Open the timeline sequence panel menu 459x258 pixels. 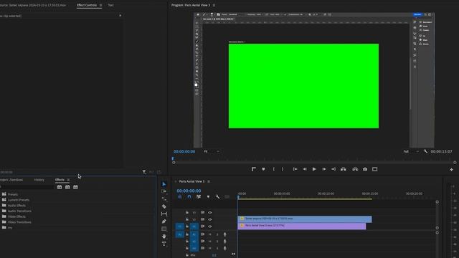point(209,181)
